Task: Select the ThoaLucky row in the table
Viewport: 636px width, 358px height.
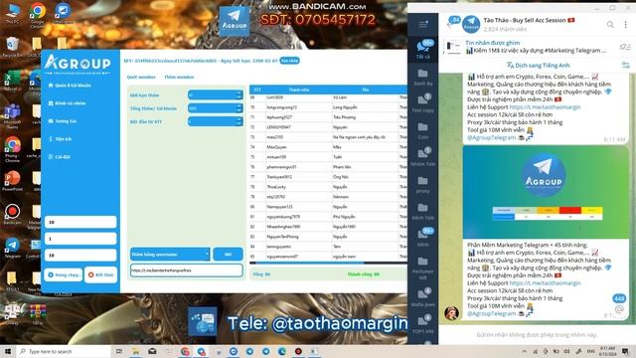Action: point(328,187)
